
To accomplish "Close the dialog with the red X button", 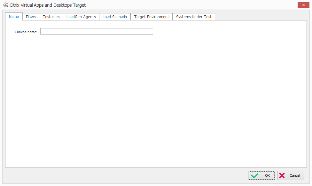I will pyautogui.click(x=303, y=5).
